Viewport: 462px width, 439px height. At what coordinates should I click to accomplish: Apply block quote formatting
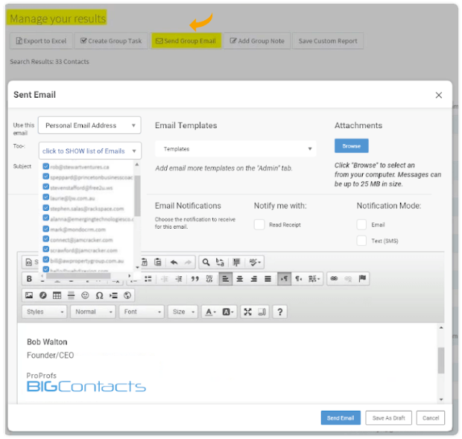click(194, 279)
